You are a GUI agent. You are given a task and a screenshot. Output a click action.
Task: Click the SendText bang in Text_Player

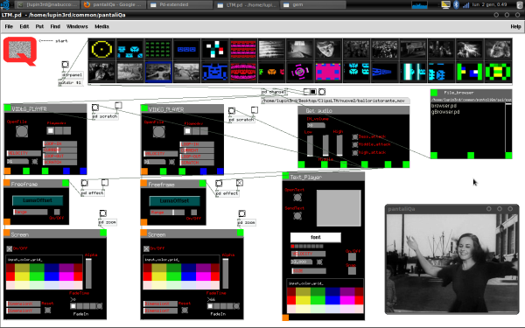point(297,216)
